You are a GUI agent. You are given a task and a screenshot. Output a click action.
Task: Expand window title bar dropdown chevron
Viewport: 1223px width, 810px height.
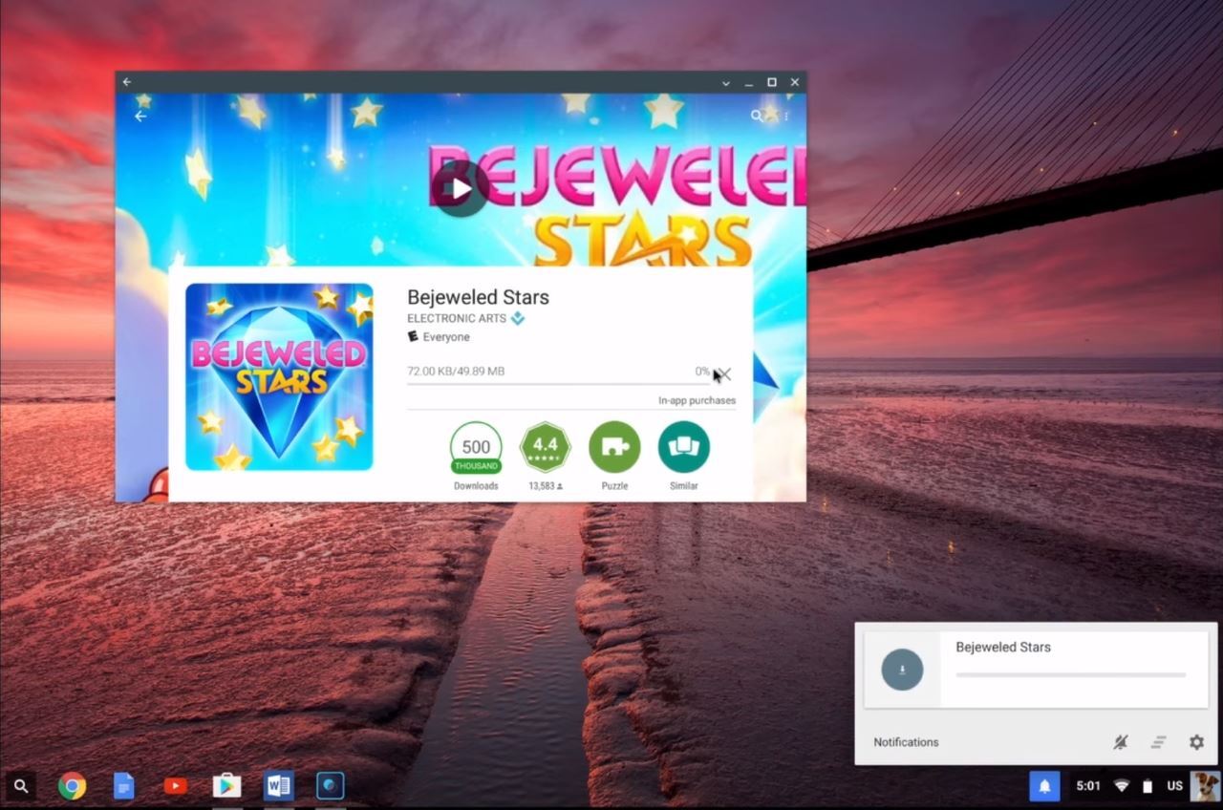(726, 83)
